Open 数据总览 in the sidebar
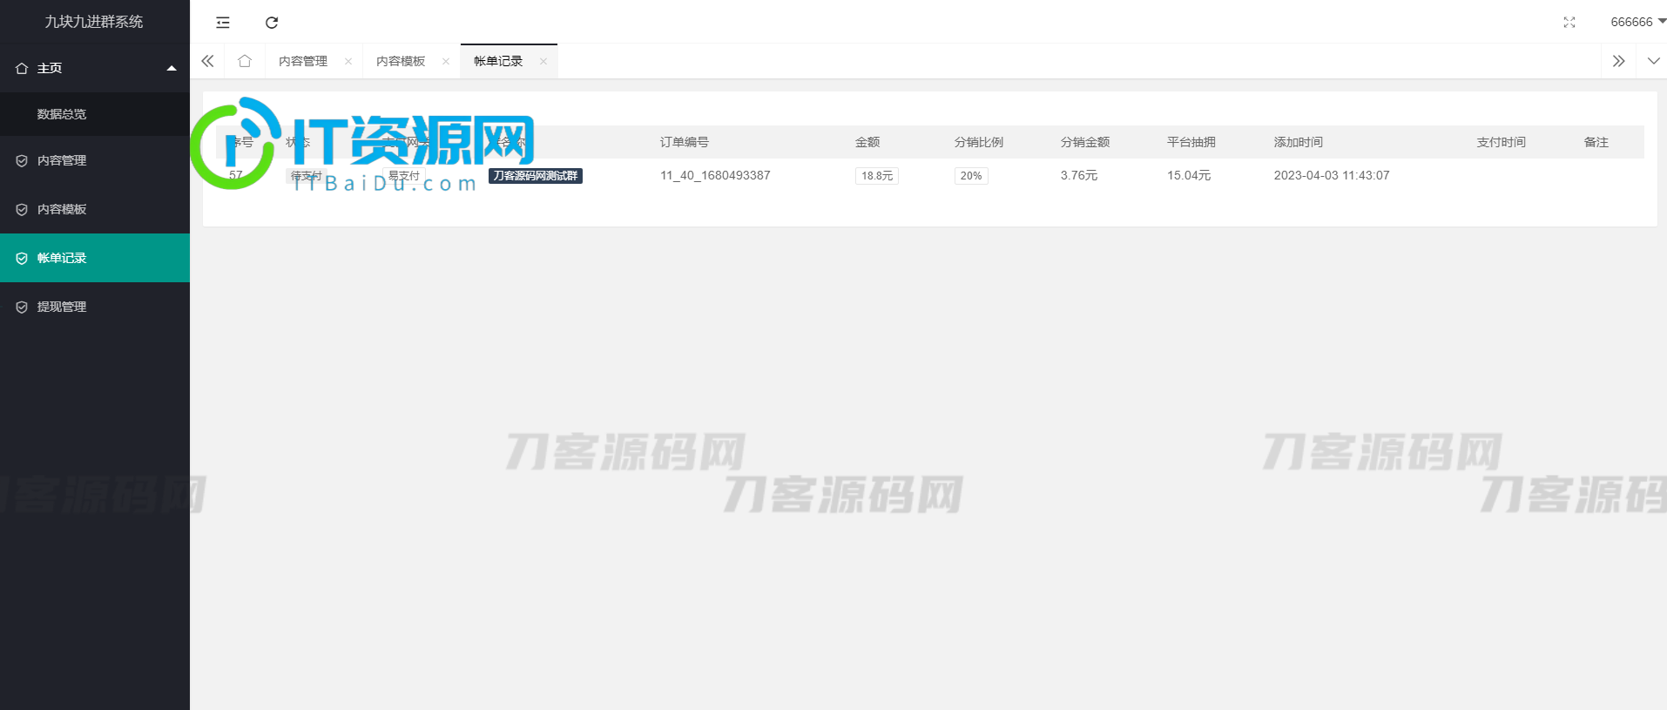The height and width of the screenshot is (710, 1667). [x=95, y=114]
